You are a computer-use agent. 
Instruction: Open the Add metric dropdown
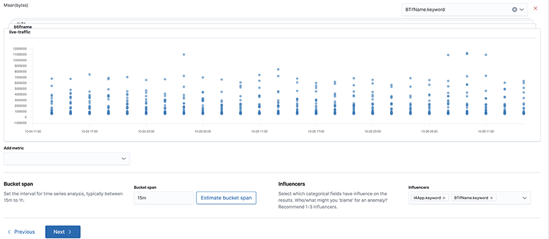(67, 158)
